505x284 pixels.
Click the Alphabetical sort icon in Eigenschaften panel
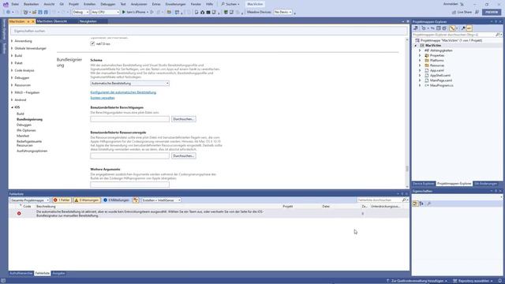[x=421, y=204]
